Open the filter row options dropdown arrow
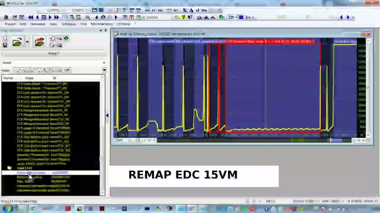Image resolution: width=380 pixels, height=213 pixels. click(x=104, y=70)
